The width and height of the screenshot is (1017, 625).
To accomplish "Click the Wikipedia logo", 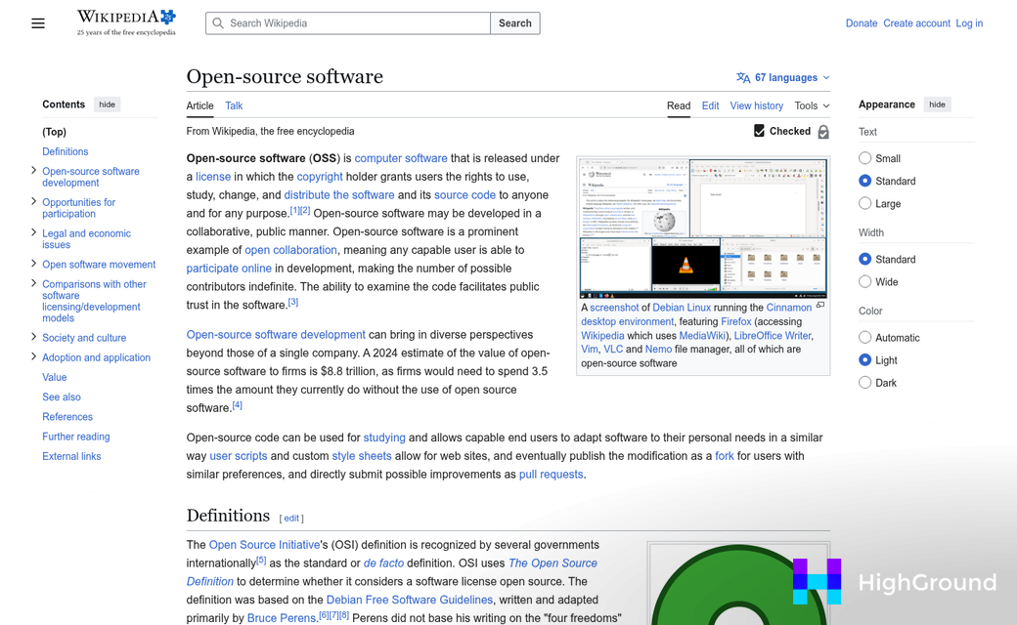I will pyautogui.click(x=126, y=22).
